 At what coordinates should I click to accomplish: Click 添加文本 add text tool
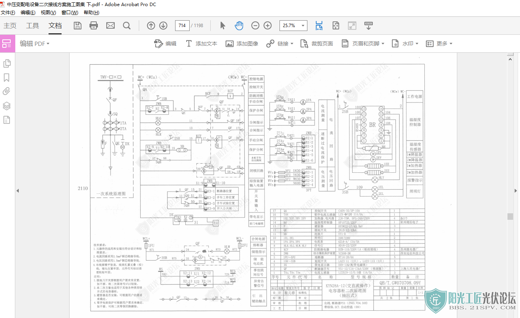tap(201, 44)
